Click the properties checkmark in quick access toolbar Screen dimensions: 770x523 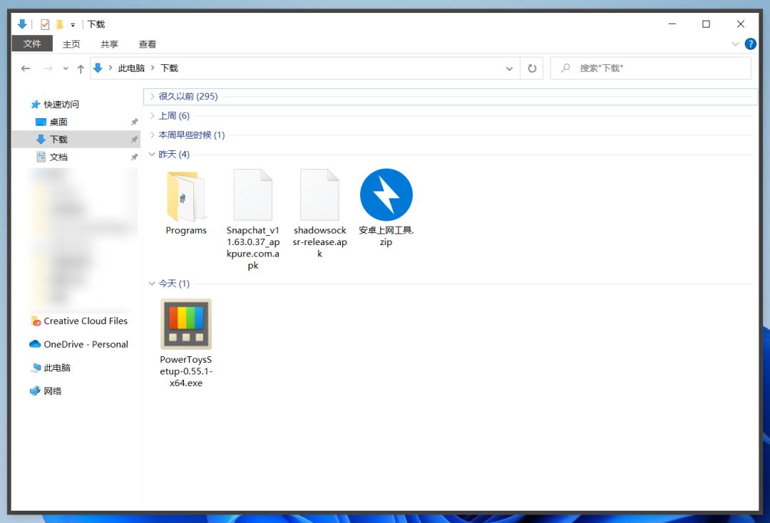[x=45, y=24]
